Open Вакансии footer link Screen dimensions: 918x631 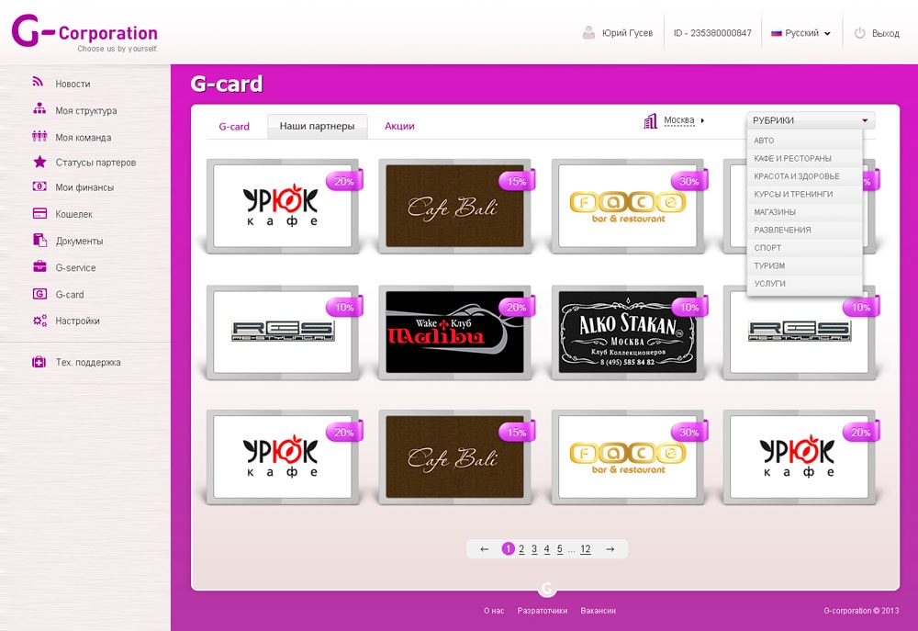598,611
